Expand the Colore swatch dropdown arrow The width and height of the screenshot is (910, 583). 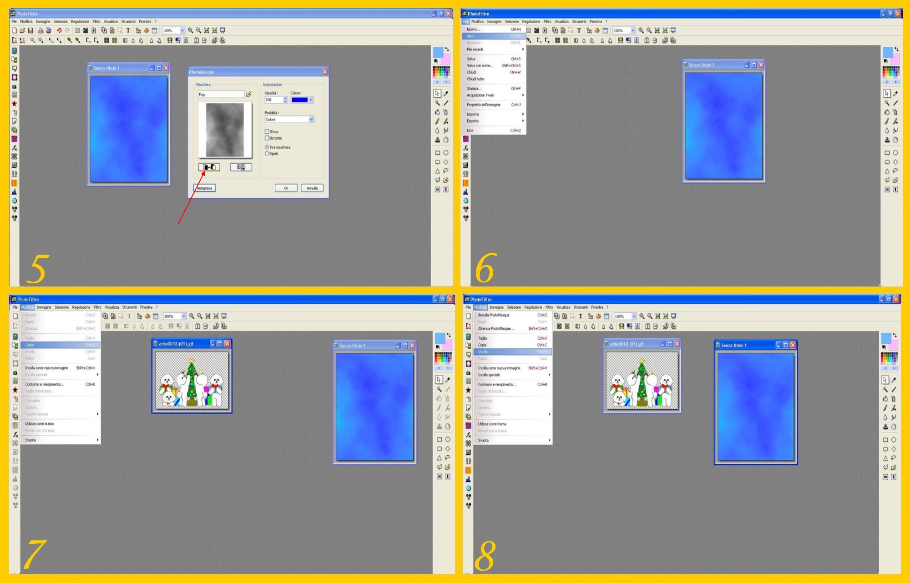point(311,100)
